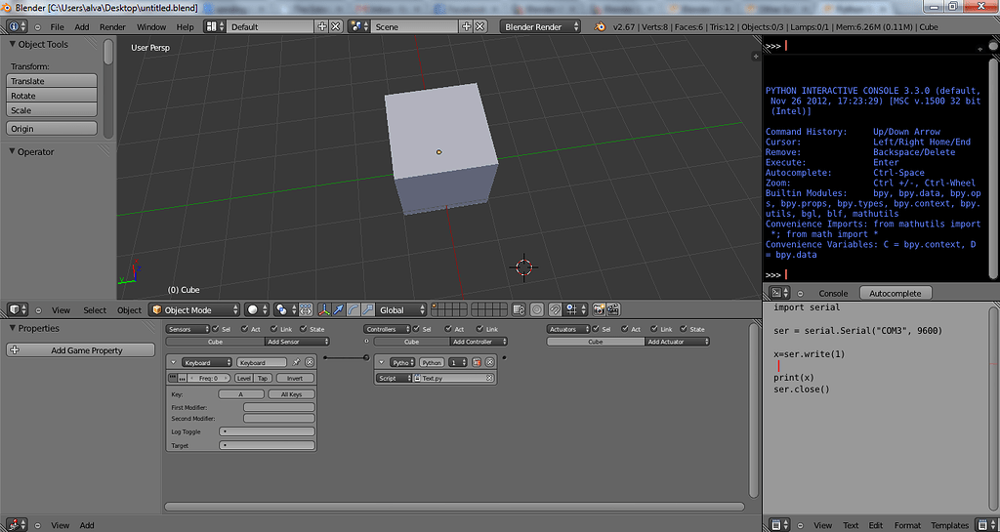Screen dimensions: 1000x532
Task: Open the Keyboard sensor type dropdown
Action: (207, 362)
